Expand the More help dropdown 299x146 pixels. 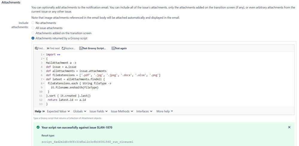pos(165,111)
